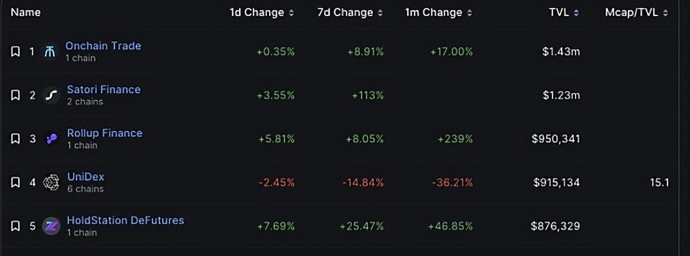The width and height of the screenshot is (690, 256).
Task: Sort by TVL column arrow
Action: click(x=576, y=13)
